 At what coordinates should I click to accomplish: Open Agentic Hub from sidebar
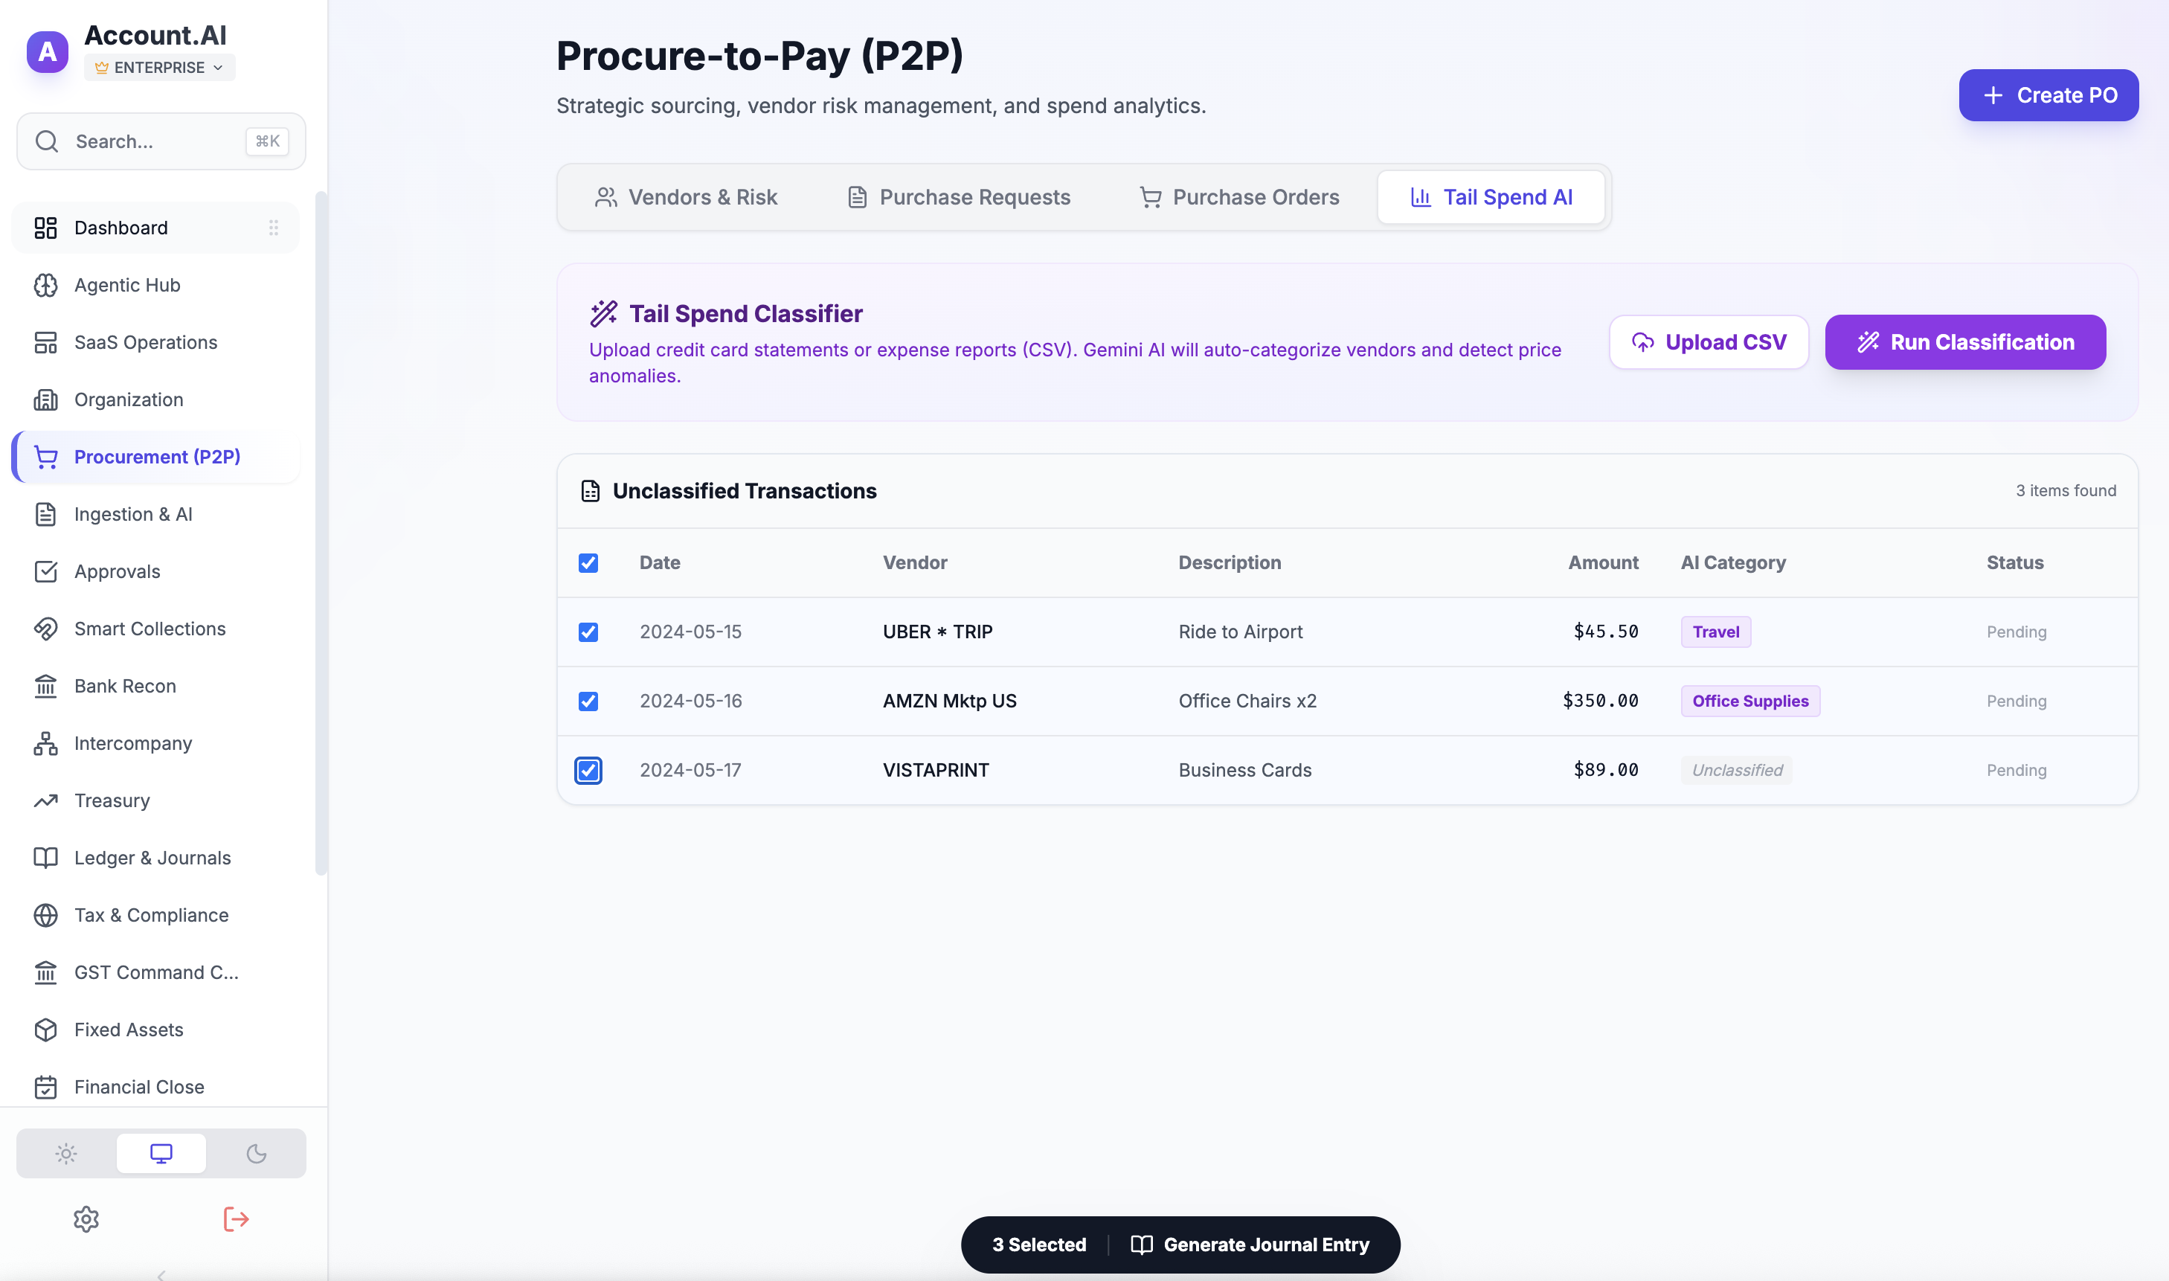[x=127, y=285]
